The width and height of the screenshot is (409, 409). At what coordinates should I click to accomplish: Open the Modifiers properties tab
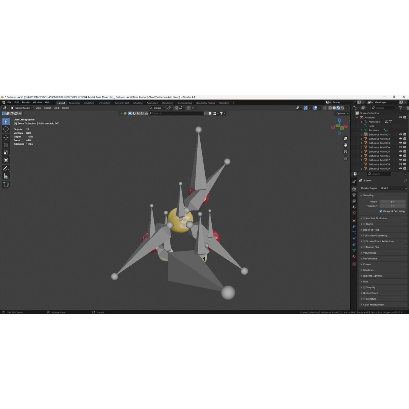354,226
